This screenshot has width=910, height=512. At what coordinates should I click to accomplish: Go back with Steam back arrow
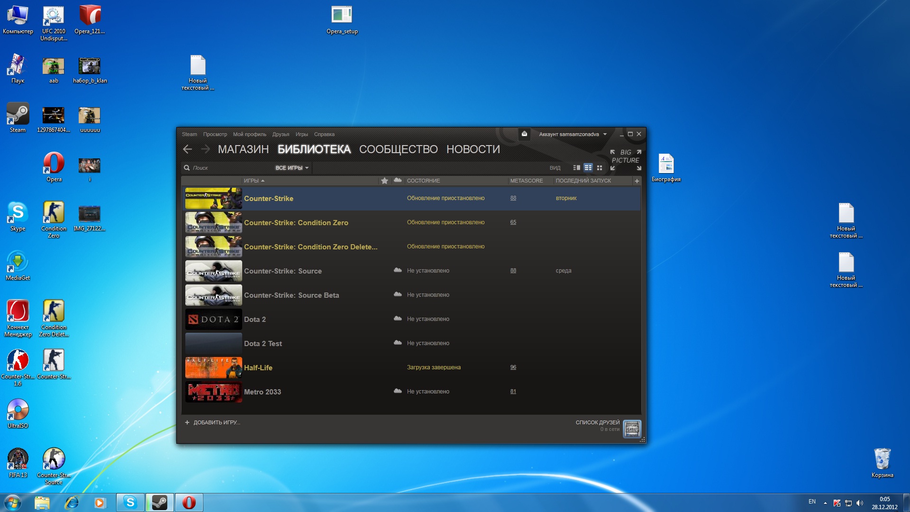pyautogui.click(x=187, y=149)
